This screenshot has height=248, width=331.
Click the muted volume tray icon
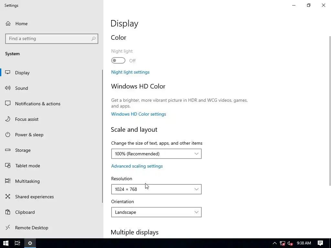pyautogui.click(x=290, y=243)
